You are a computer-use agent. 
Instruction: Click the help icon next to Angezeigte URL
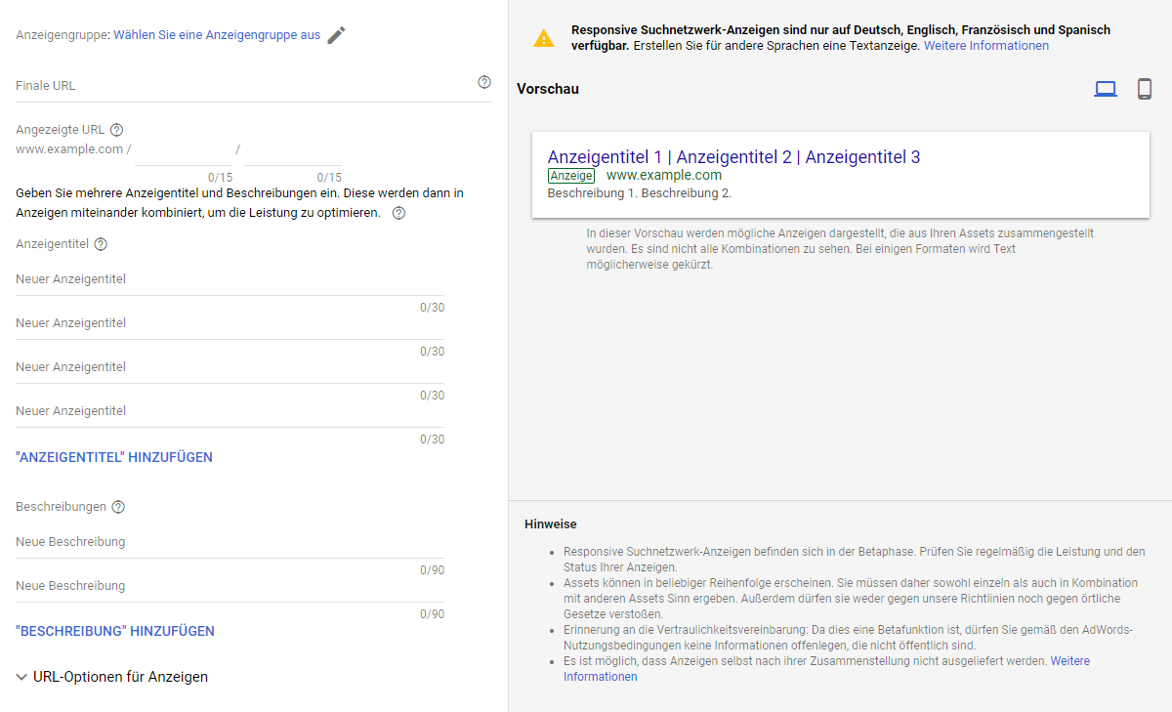[116, 129]
